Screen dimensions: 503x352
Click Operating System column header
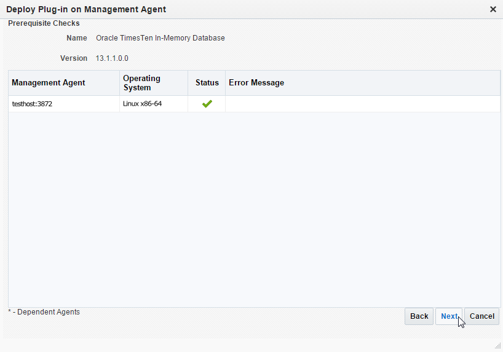154,83
